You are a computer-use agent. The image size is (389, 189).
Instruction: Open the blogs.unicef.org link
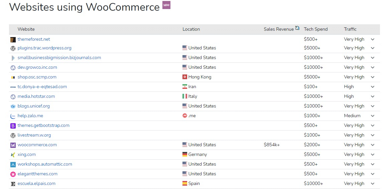33,106
